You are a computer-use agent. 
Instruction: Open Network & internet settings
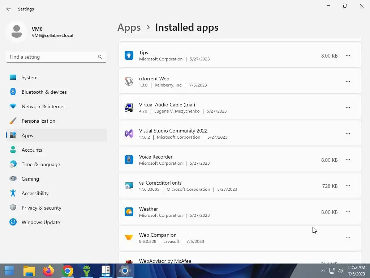[x=56, y=107]
